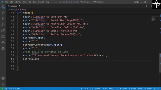Toggle the secondary side bar layout button
The image size is (161, 90).
[x=141, y=2]
